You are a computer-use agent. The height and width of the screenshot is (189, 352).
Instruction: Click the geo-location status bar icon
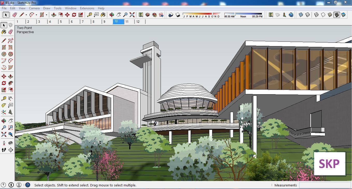pyautogui.click(x=3, y=185)
